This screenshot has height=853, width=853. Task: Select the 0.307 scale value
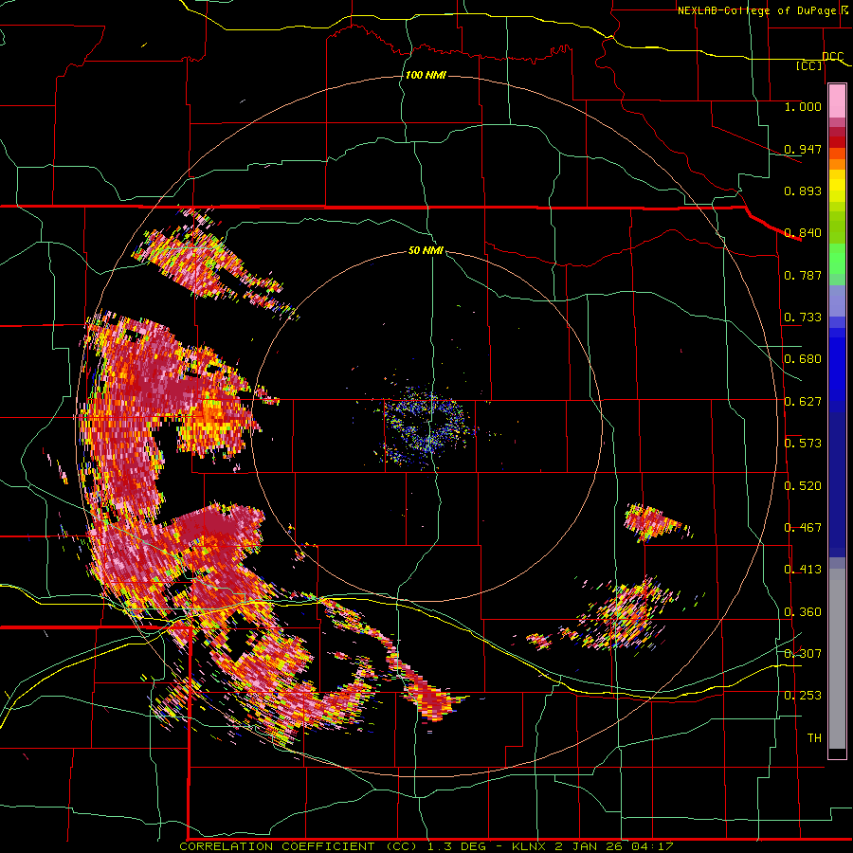click(803, 654)
